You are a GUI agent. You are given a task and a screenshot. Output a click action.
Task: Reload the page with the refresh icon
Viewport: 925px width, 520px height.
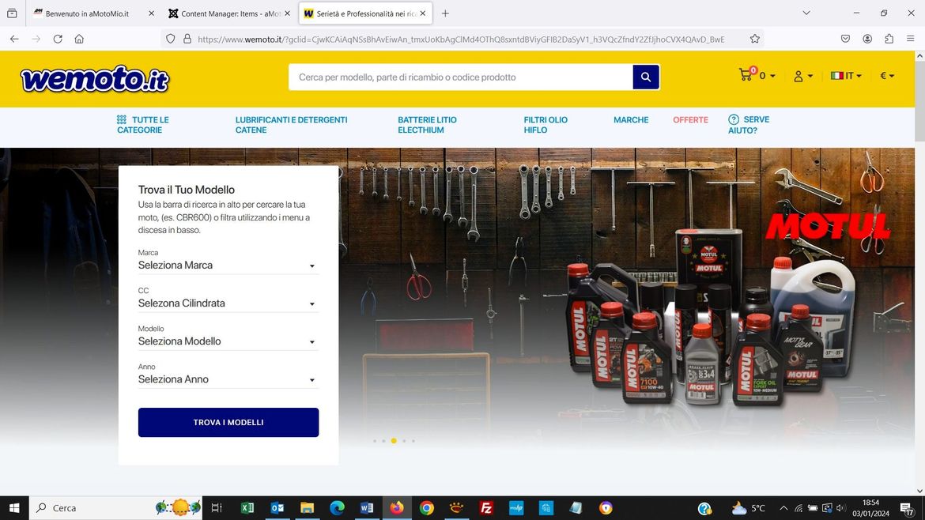click(58, 39)
